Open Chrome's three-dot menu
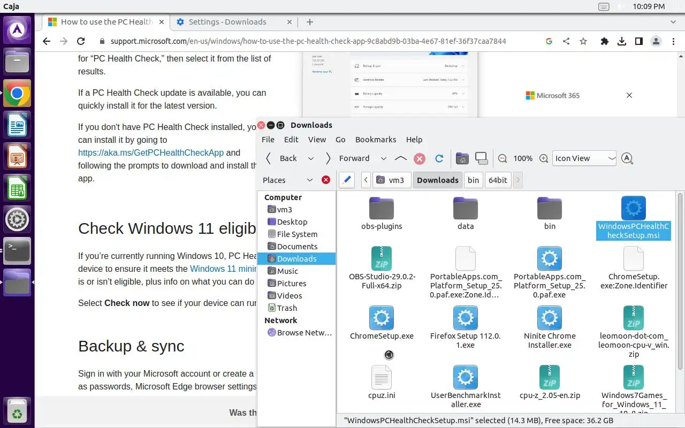Image resolution: width=685 pixels, height=428 pixels. [673, 41]
